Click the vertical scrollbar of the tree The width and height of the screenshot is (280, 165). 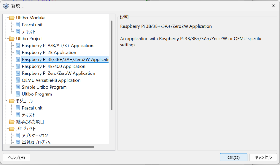[112, 65]
